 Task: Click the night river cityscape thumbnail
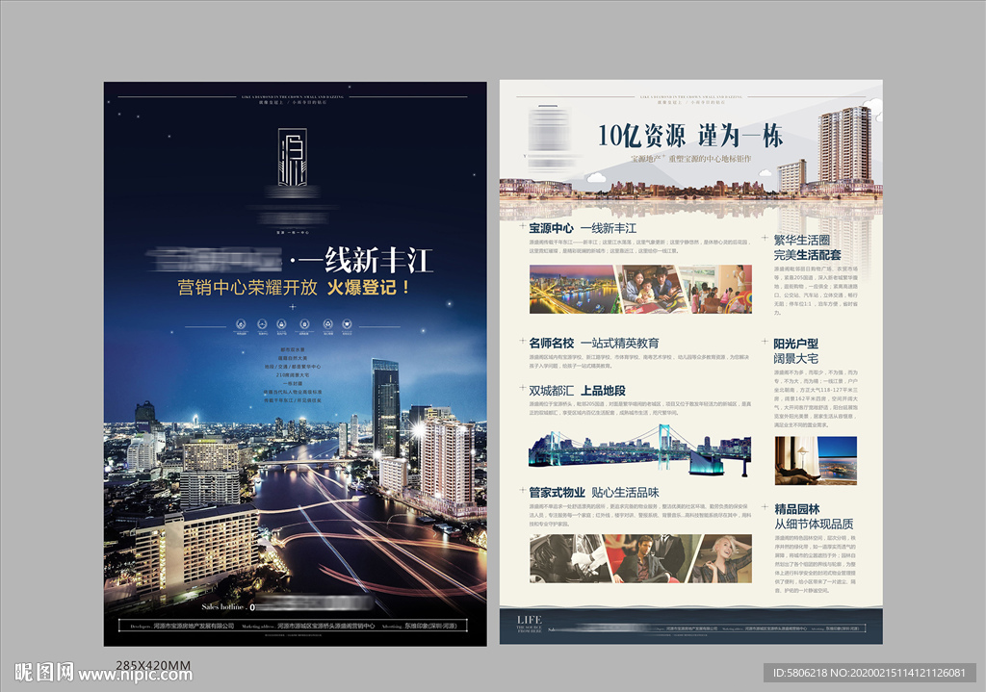[x=575, y=289]
